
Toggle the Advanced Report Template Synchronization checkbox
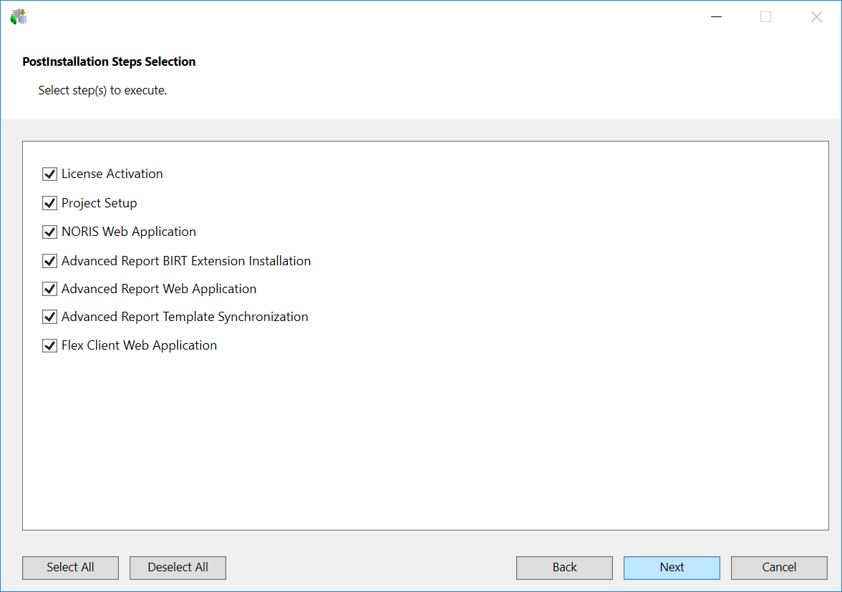point(49,317)
